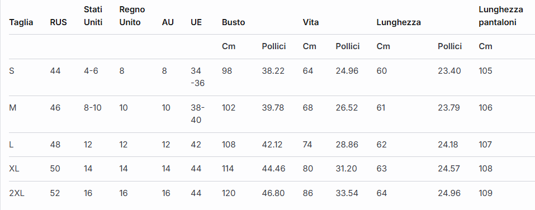Image resolution: width=535 pixels, height=210 pixels.
Task: Select the size L row label
Action: click(x=11, y=145)
